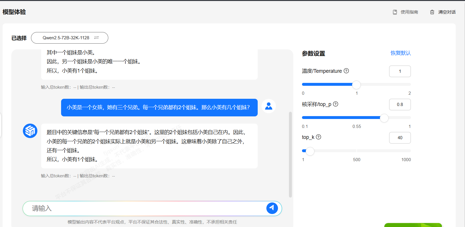Open the top_p help question icon
This screenshot has width=465, height=227.
click(x=336, y=104)
